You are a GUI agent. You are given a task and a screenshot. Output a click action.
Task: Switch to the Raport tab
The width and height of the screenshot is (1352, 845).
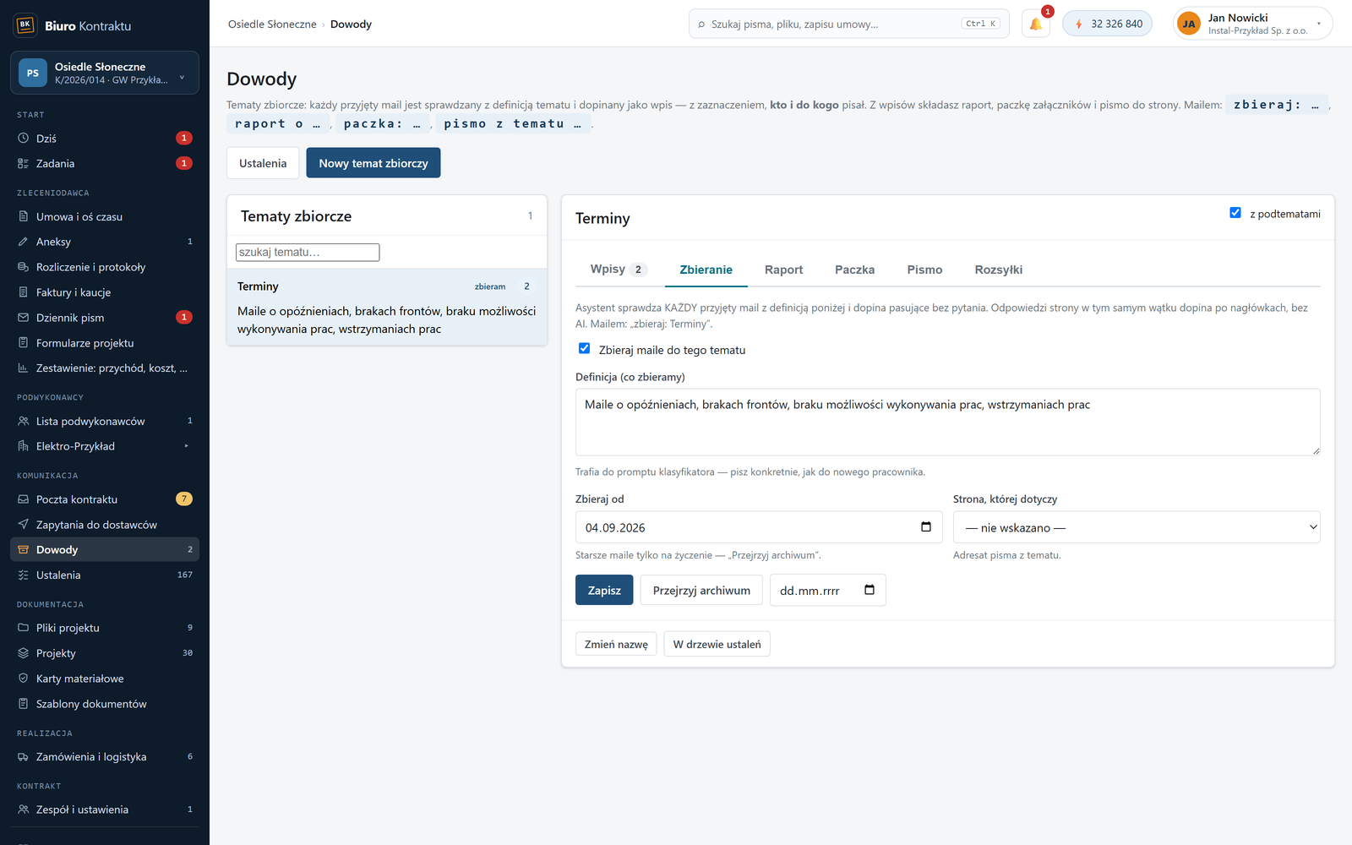click(783, 270)
